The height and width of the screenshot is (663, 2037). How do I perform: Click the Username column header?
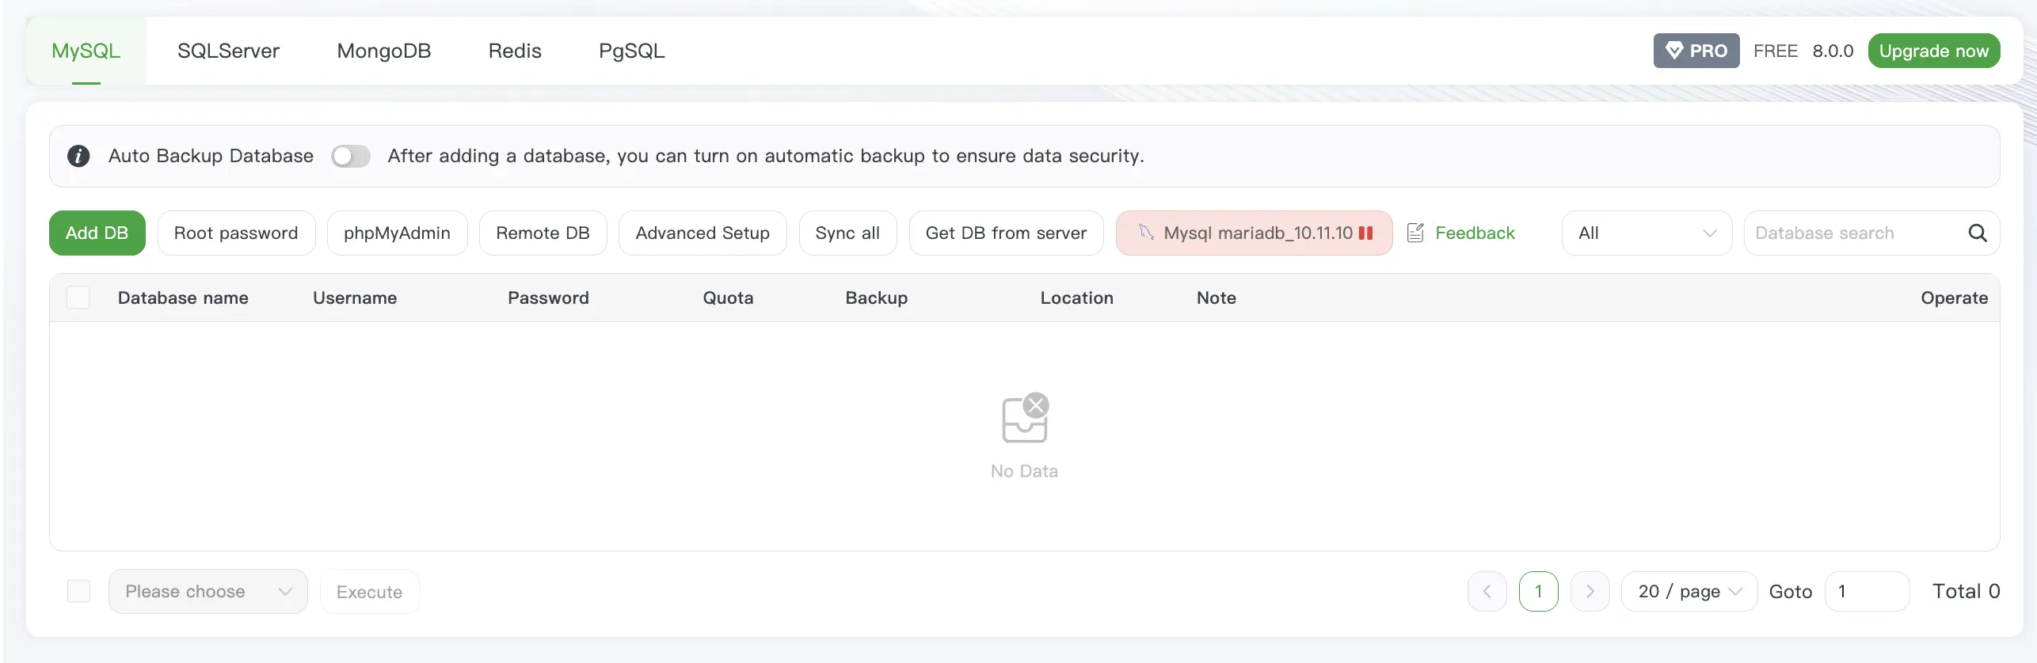(x=355, y=297)
